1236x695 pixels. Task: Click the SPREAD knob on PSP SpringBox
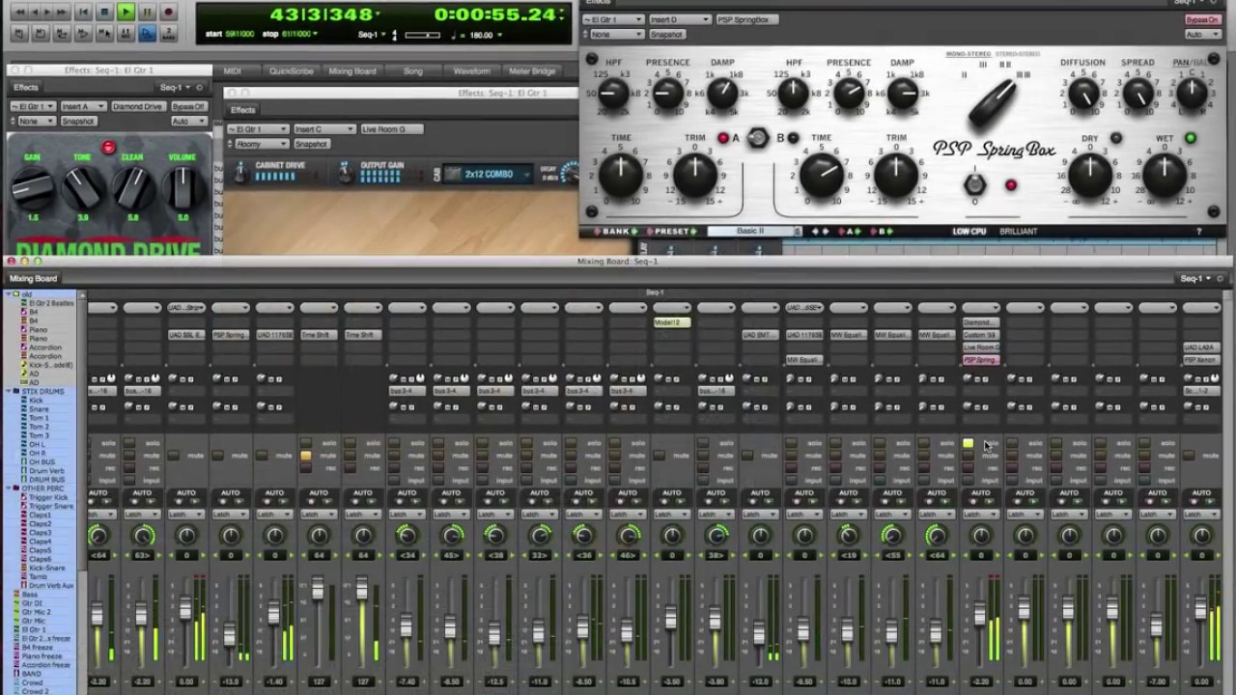tap(1138, 94)
